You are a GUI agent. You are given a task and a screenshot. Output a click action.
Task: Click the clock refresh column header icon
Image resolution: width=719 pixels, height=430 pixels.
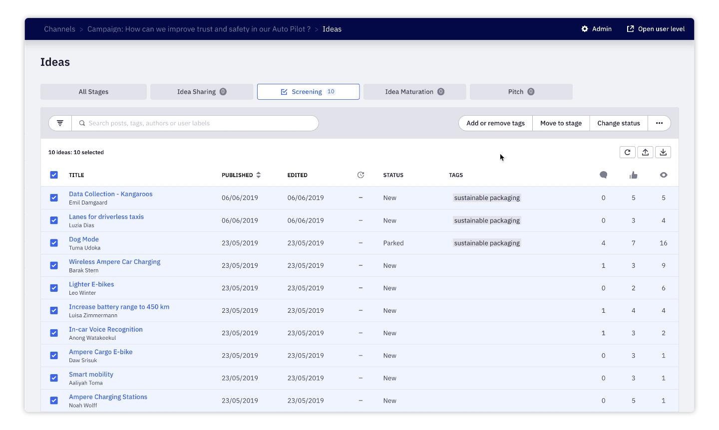pyautogui.click(x=360, y=175)
